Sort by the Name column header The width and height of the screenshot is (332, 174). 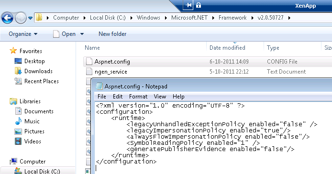coord(92,48)
